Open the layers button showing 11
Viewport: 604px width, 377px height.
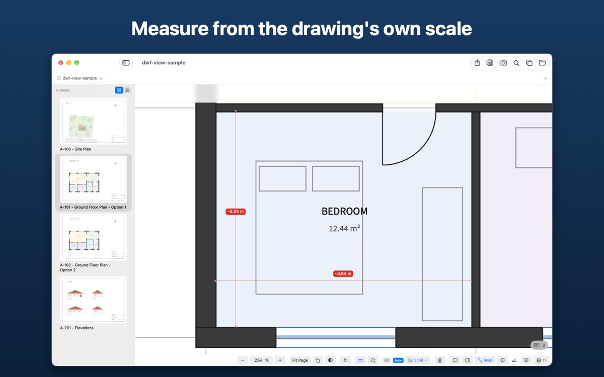pyautogui.click(x=541, y=360)
